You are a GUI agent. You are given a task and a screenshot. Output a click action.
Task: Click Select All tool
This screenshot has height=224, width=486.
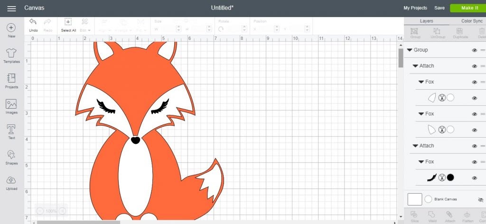[68, 25]
